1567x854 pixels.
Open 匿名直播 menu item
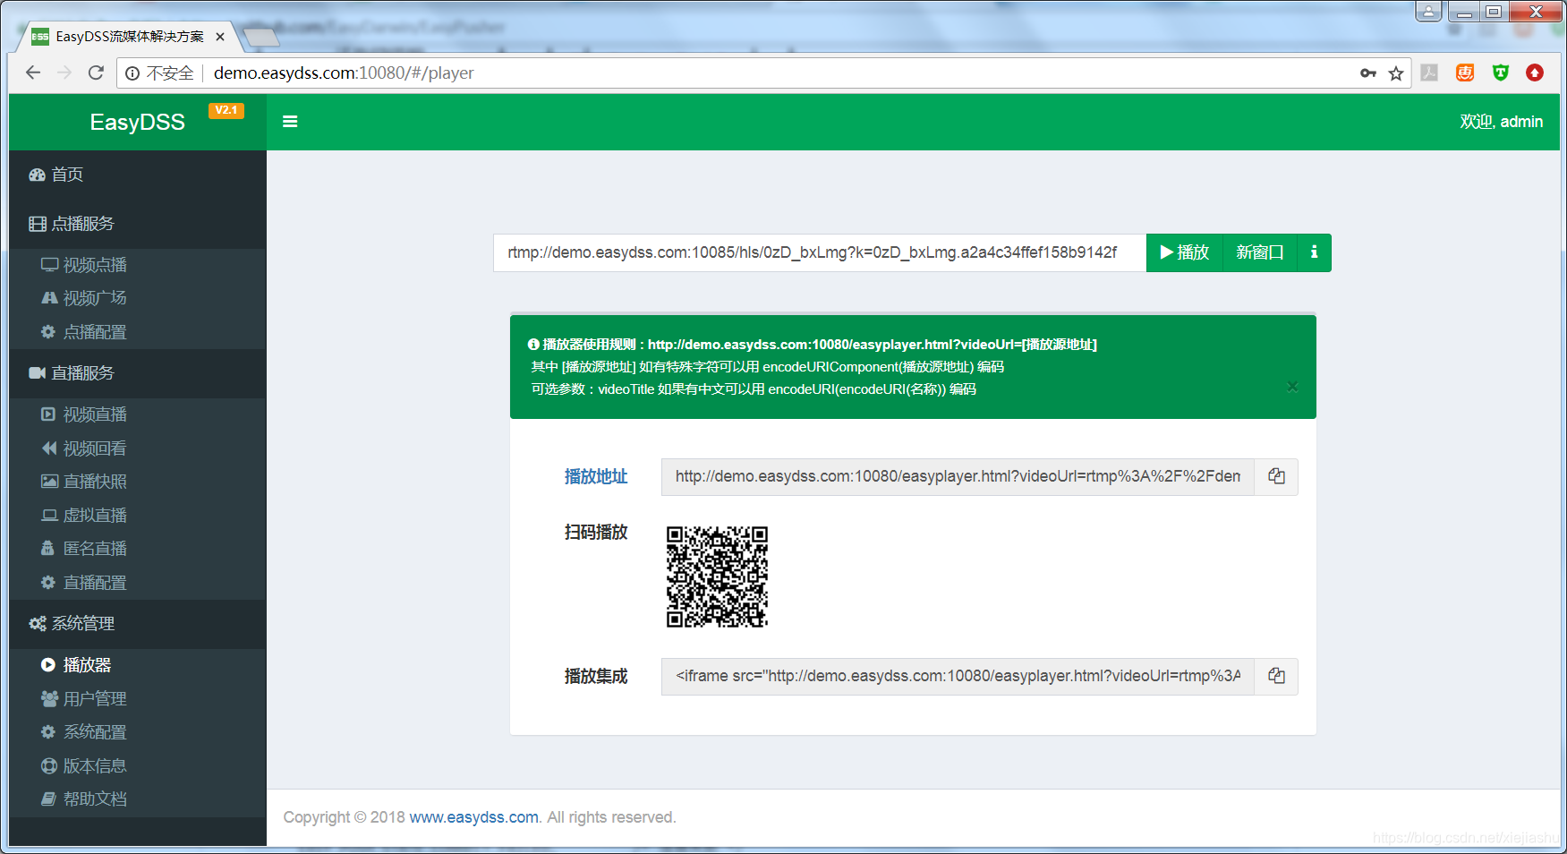click(x=138, y=549)
